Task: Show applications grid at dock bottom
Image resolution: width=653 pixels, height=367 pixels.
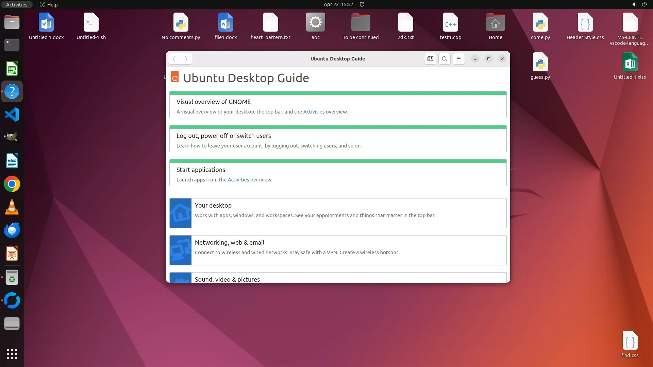Action: click(x=12, y=354)
